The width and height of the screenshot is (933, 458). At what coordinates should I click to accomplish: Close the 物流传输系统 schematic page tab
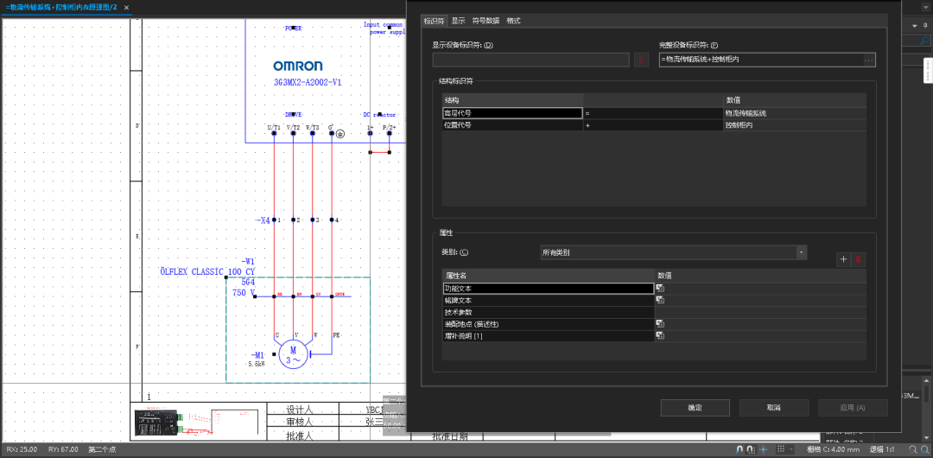(x=126, y=7)
